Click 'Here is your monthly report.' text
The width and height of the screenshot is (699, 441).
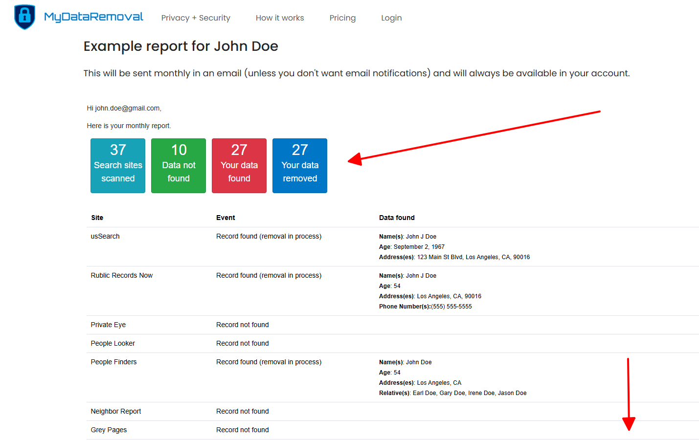coord(129,126)
